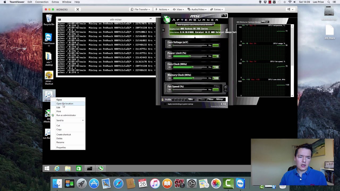Screen dimensions: 340x191
Task: Click the Memory Clock value field showing 1500
Action: click(x=216, y=78)
